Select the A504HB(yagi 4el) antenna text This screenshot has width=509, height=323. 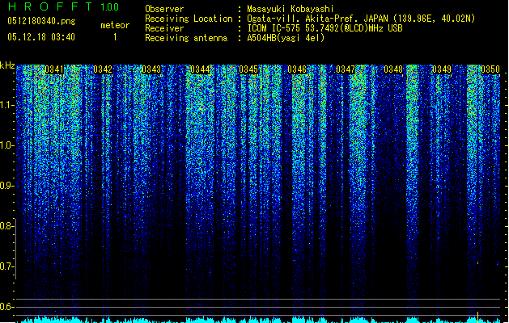tap(286, 38)
